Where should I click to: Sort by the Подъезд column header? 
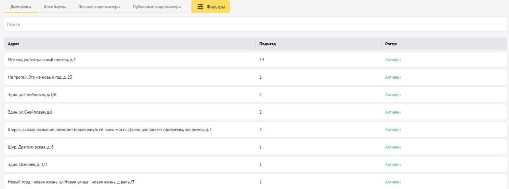pos(267,44)
